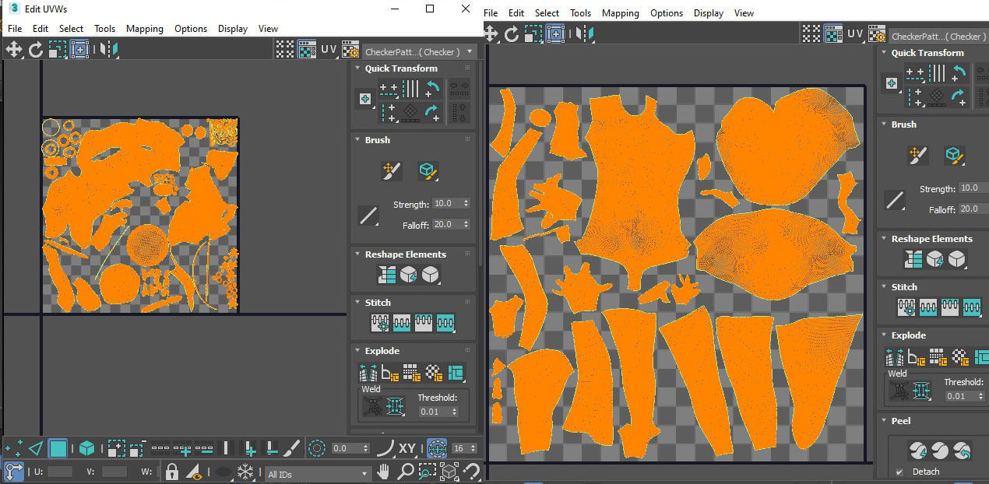Image resolution: width=989 pixels, height=484 pixels.
Task: Open Tools menu in left window
Action: point(105,29)
